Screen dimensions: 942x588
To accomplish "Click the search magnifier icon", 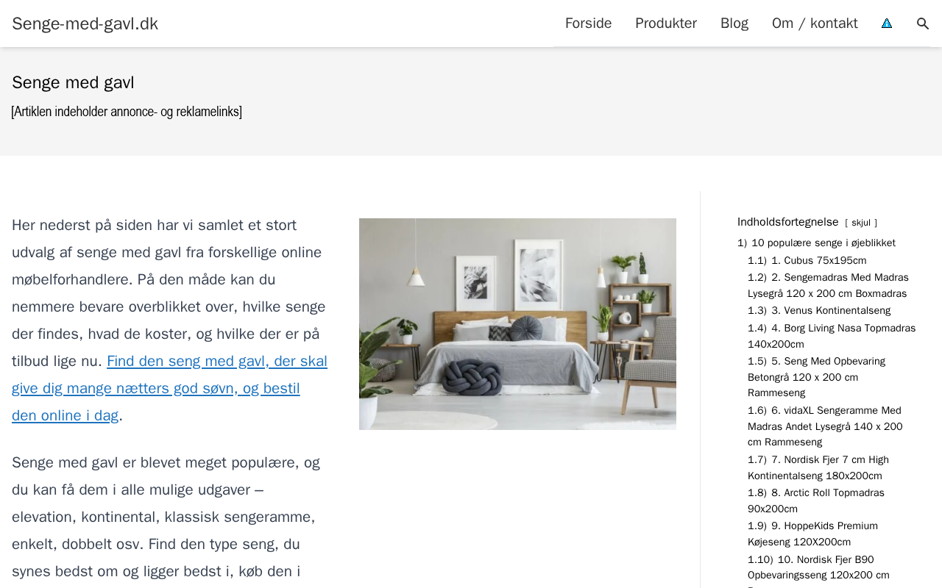I will 922,24.
